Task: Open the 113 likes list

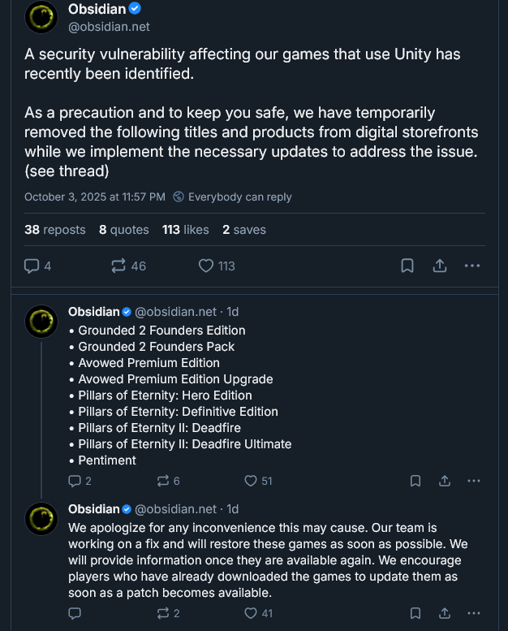Action: (x=185, y=230)
